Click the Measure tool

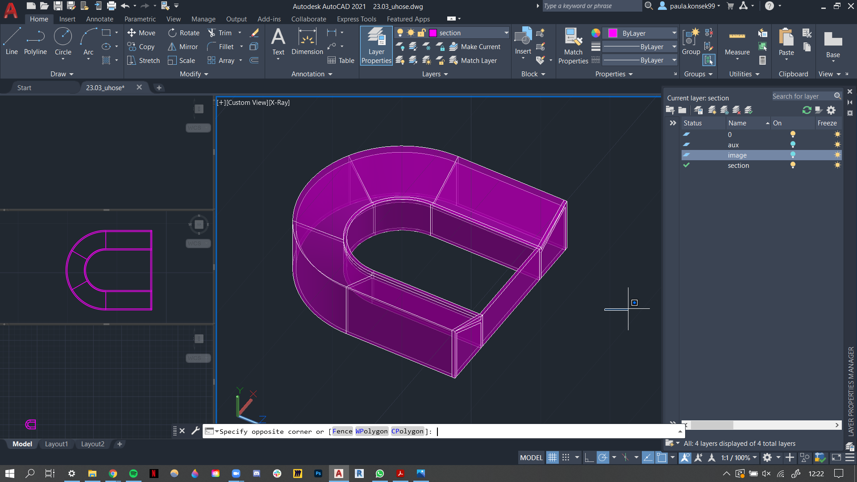pos(737,43)
